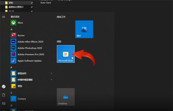Open the OneDrive tile
Viewport: 173px width, 111px height.
point(66,97)
